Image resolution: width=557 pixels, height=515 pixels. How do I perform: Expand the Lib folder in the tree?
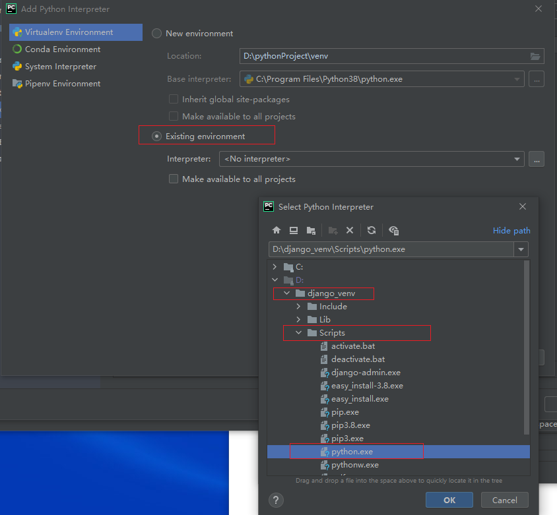click(x=298, y=319)
